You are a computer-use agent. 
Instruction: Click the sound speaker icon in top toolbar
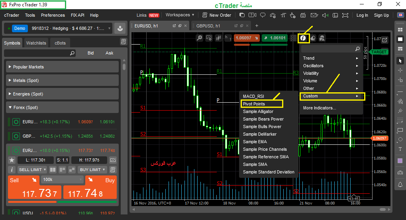[325, 15]
